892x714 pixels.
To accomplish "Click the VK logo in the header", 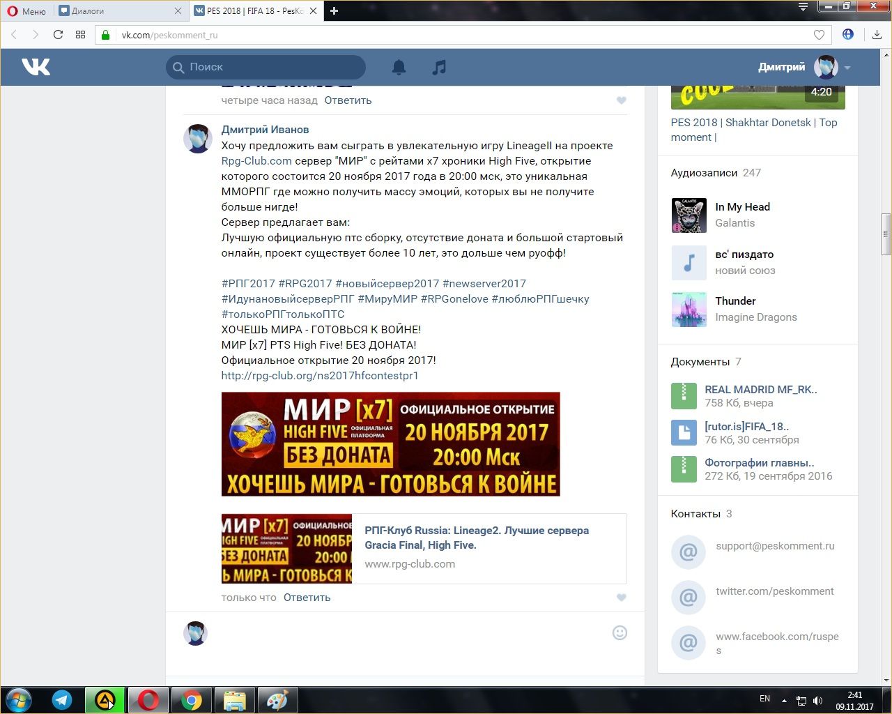I will pos(36,67).
